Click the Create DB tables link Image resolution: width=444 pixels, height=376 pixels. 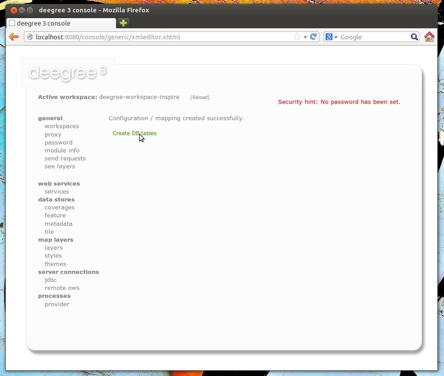134,133
